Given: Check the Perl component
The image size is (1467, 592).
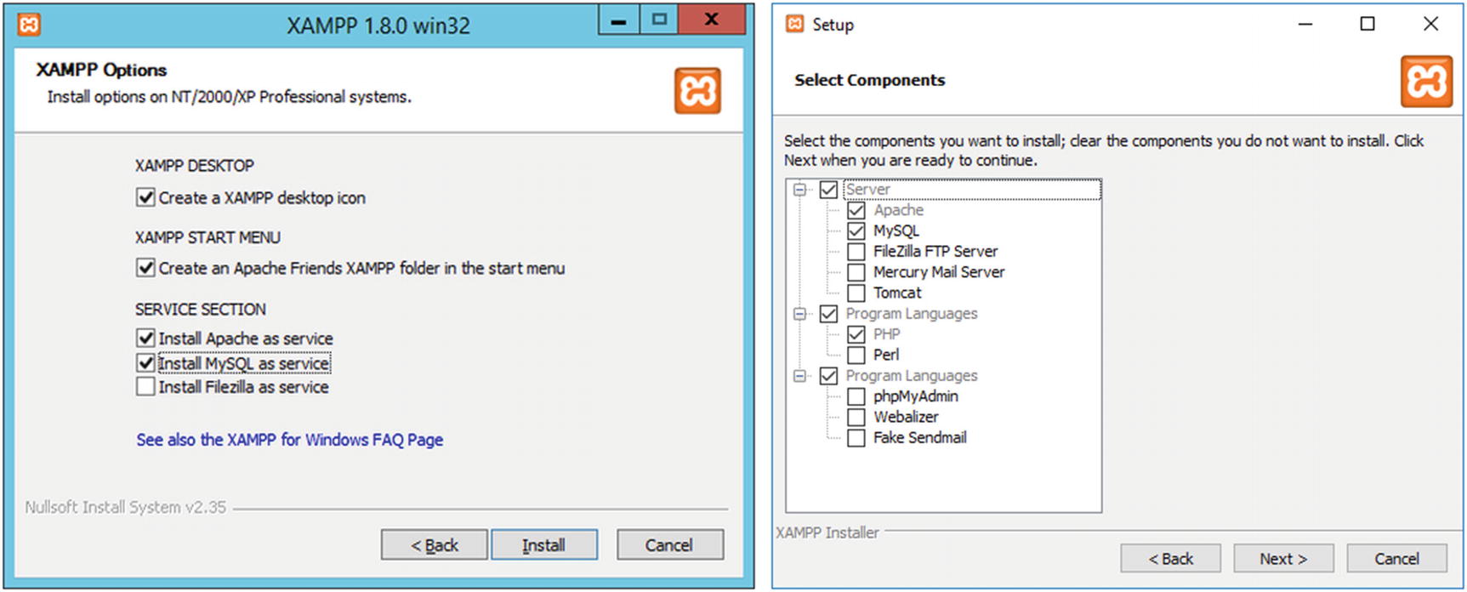Looking at the screenshot, I should pos(856,355).
